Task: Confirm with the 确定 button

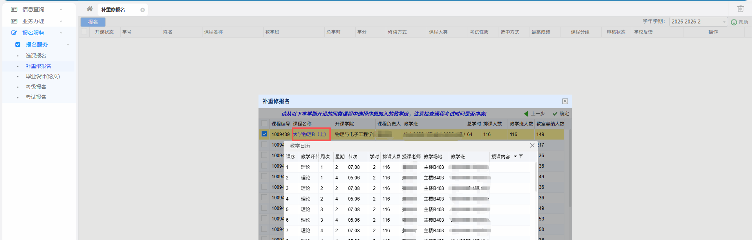Action: pyautogui.click(x=561, y=114)
